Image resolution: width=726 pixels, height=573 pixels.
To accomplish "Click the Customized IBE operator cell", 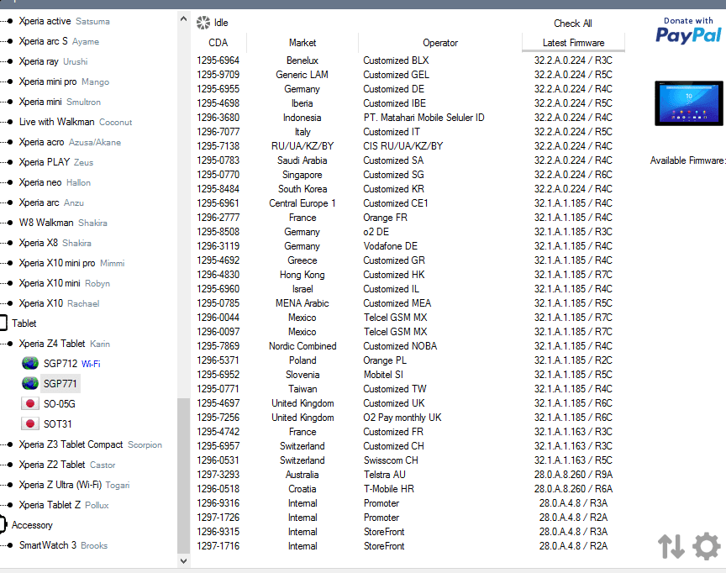I will [394, 103].
